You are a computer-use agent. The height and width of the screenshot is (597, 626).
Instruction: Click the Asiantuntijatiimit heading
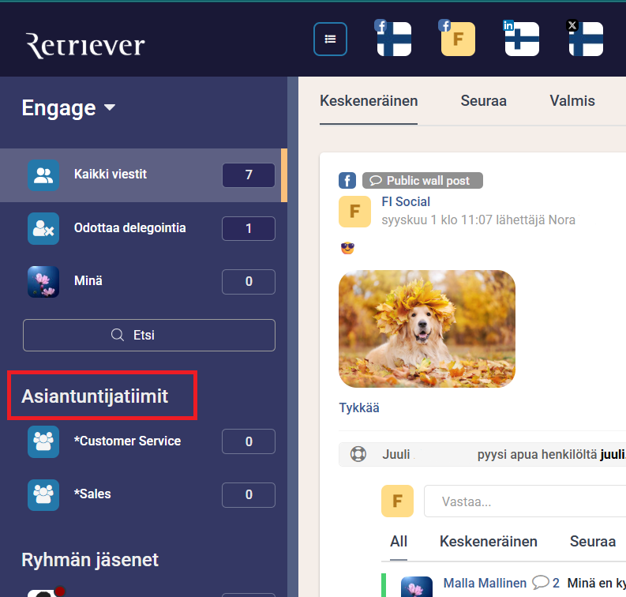(x=95, y=396)
